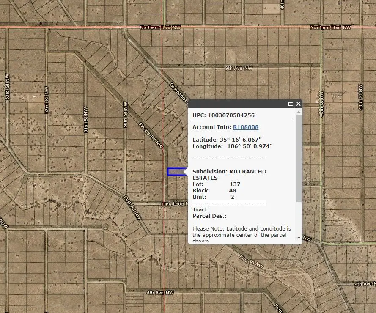Click the popup's dark title bar
Screen dimensions: 376x313
tap(237, 104)
